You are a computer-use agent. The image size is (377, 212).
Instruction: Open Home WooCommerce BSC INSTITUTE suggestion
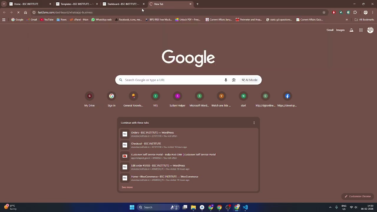point(188,178)
